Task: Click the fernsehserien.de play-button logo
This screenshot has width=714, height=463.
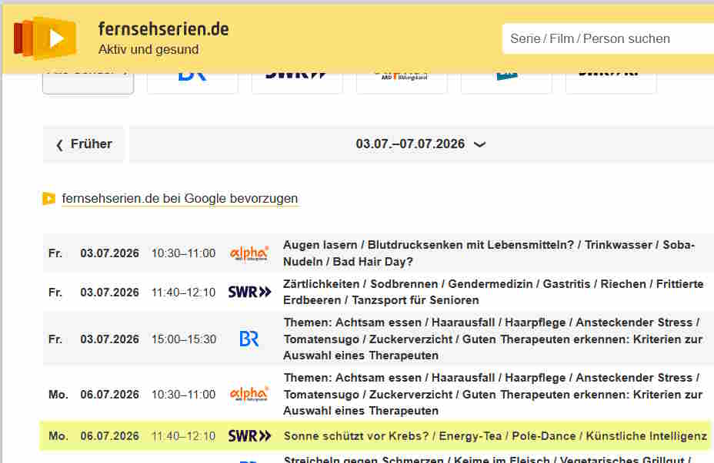Action: point(45,38)
